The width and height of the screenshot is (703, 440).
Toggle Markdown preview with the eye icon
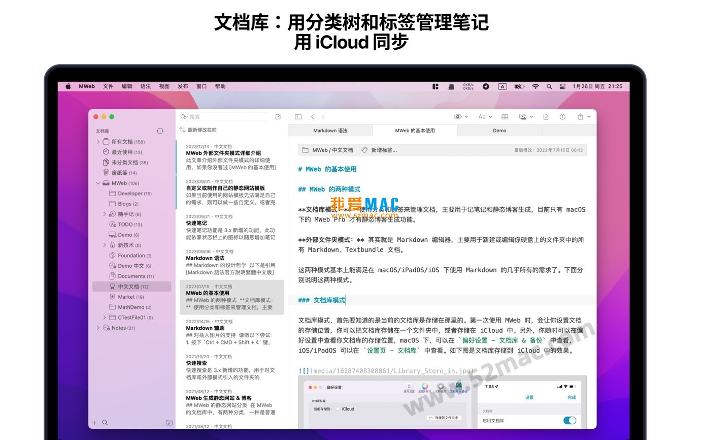458,116
